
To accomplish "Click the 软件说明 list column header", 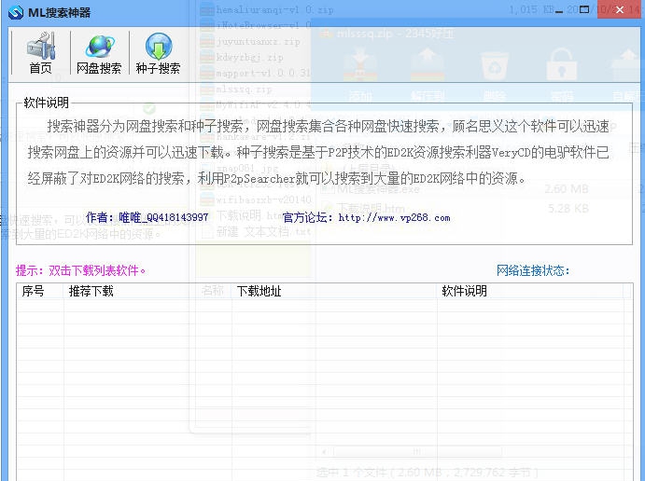I will click(530, 291).
